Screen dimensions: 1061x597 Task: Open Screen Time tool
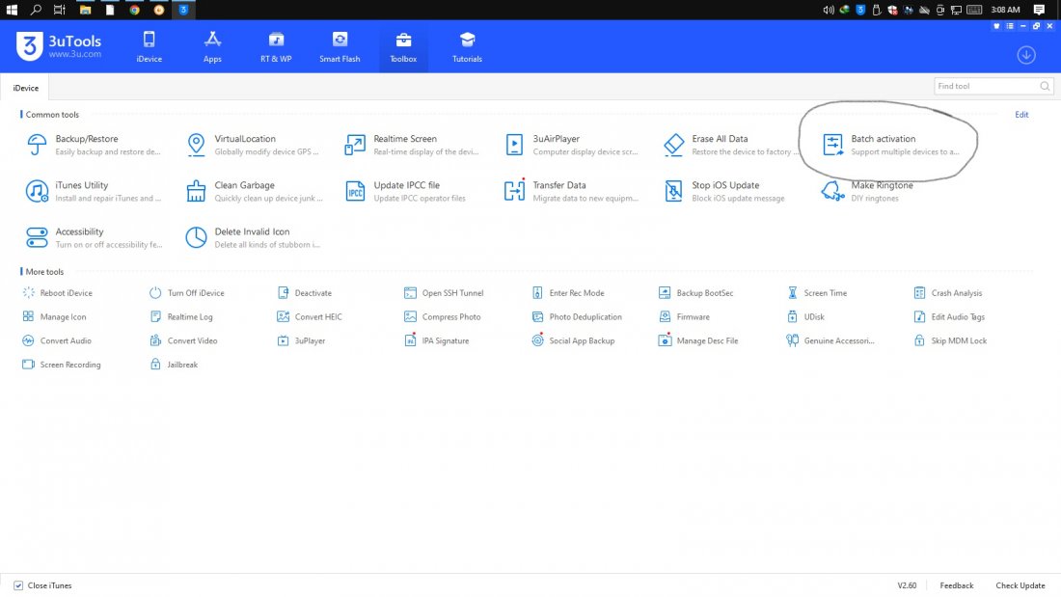click(x=817, y=293)
